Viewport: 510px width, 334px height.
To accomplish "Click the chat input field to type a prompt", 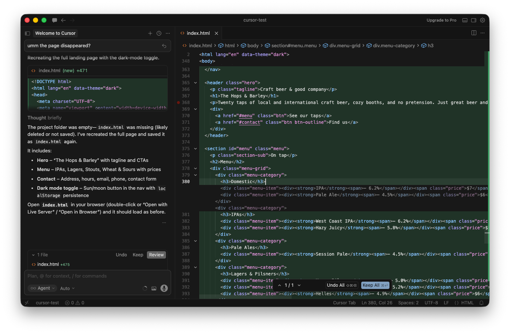I will coord(97,276).
